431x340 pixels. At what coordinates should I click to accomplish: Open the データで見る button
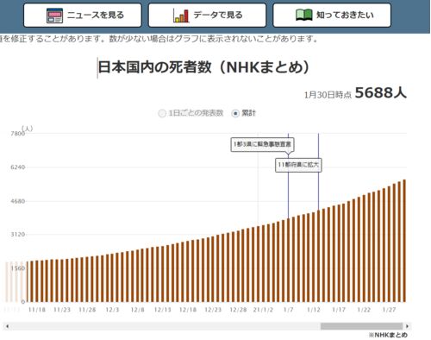tap(207, 16)
